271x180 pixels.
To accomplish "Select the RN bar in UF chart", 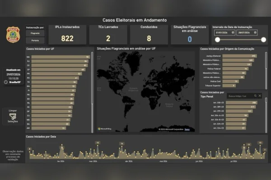I will click(x=54, y=86).
